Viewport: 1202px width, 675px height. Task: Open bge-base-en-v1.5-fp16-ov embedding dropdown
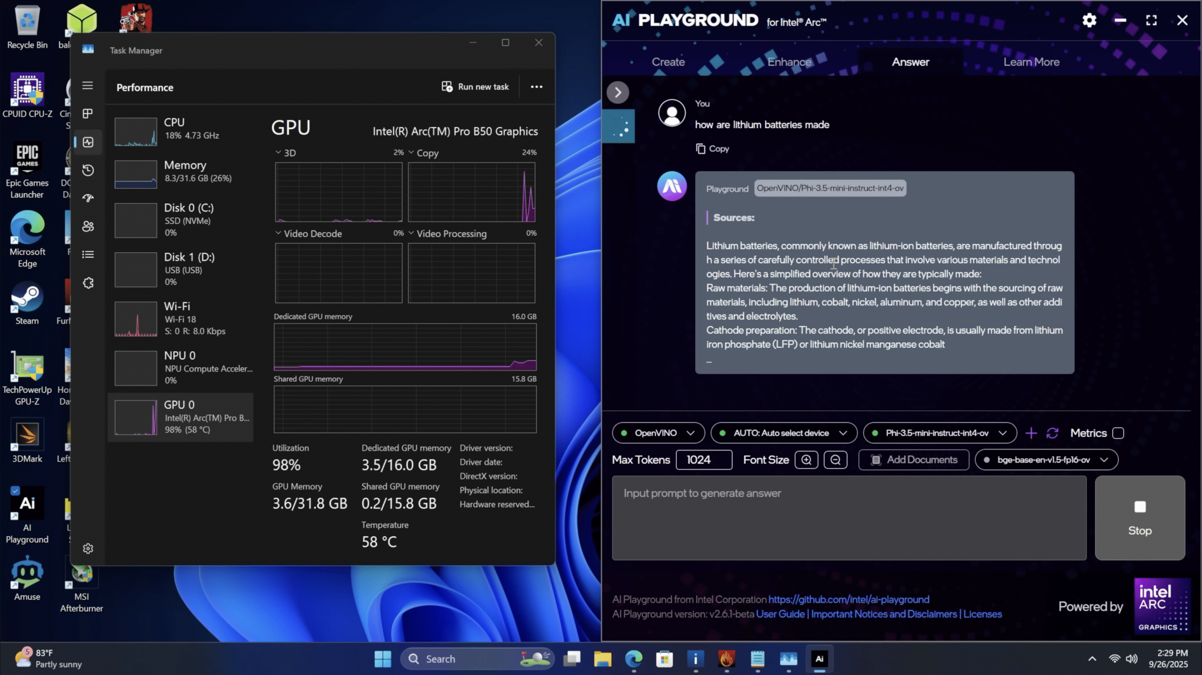pyautogui.click(x=1046, y=460)
